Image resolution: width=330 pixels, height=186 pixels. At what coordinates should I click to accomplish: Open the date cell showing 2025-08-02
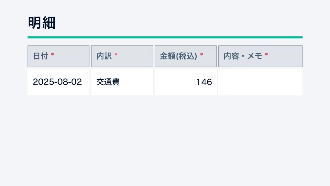click(58, 82)
